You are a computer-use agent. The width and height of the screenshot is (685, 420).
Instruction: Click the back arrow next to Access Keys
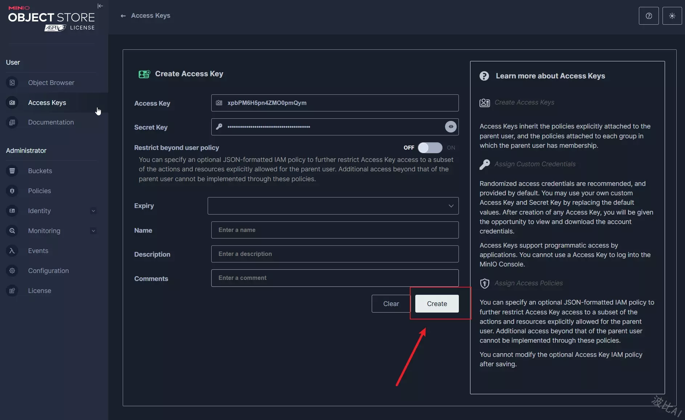click(123, 16)
